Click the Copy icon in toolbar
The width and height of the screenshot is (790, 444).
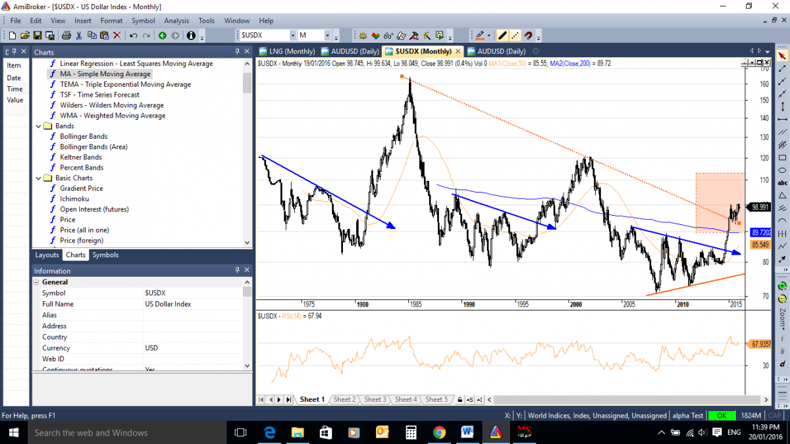click(91, 36)
